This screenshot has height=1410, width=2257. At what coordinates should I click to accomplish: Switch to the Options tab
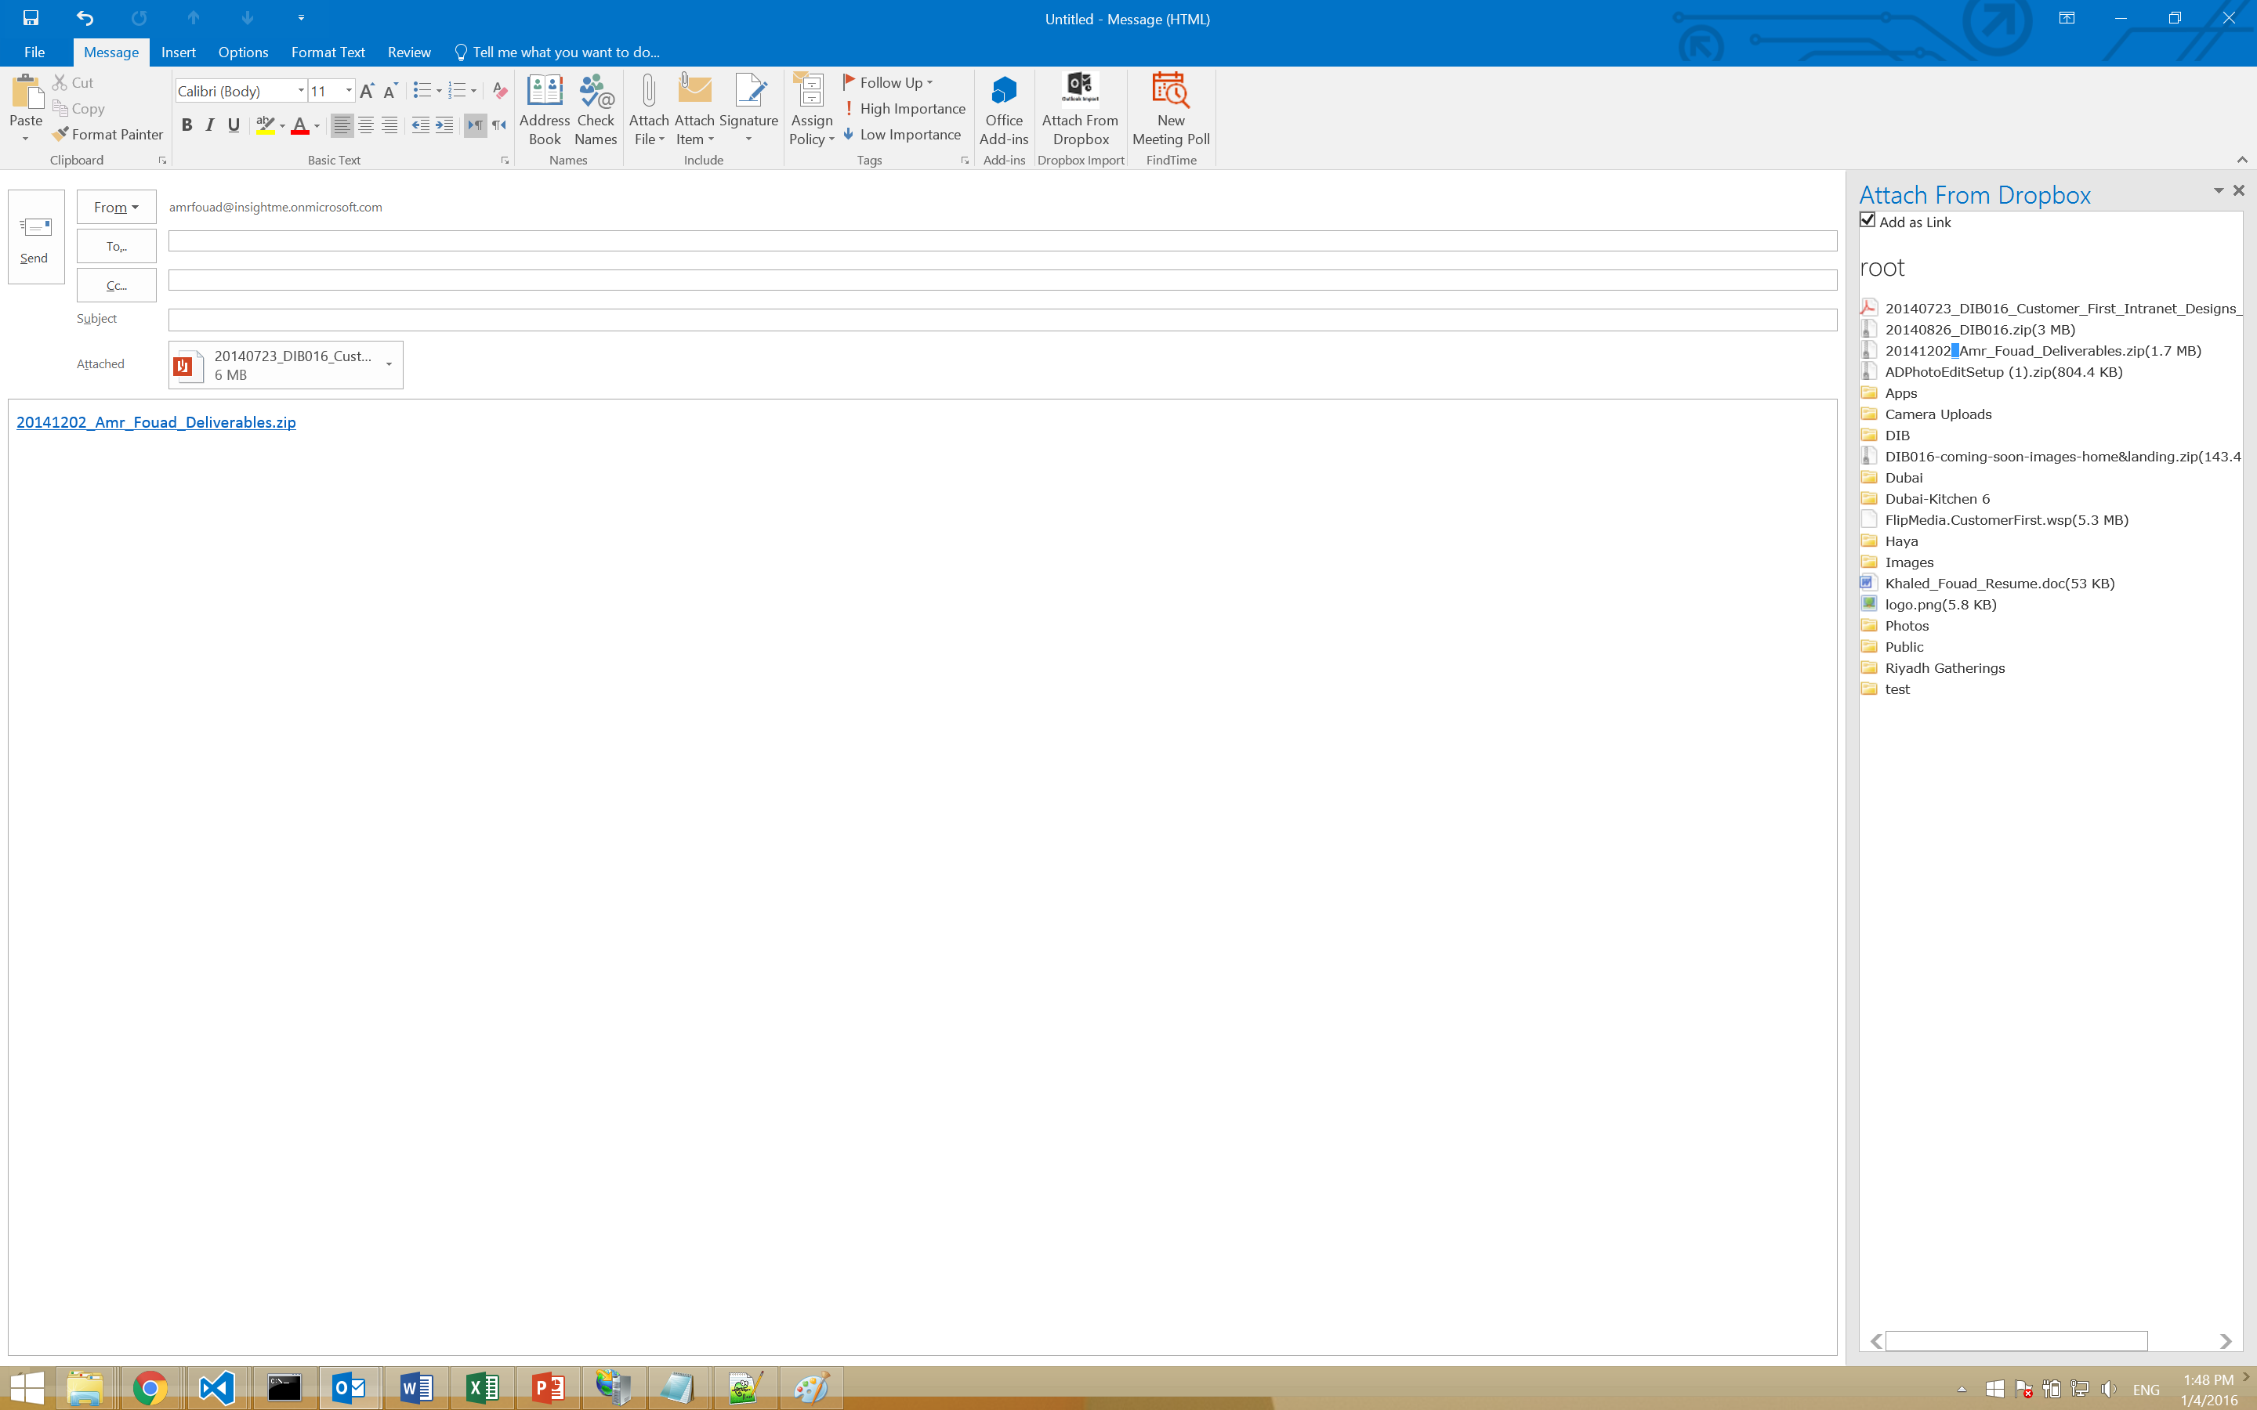click(x=242, y=52)
